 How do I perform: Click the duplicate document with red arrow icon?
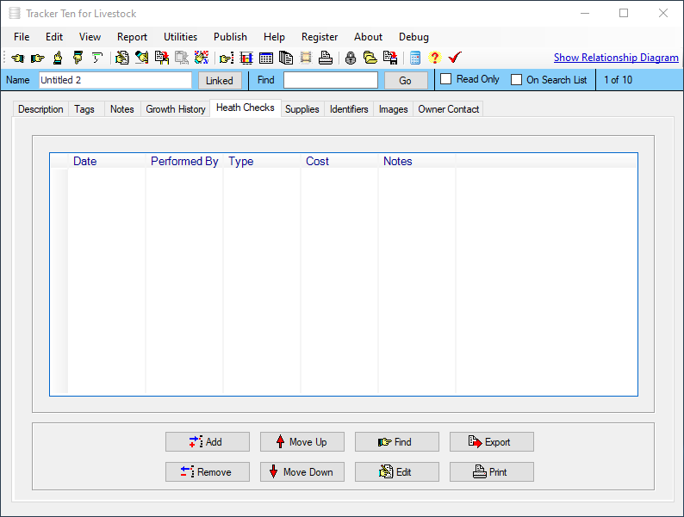point(162,58)
